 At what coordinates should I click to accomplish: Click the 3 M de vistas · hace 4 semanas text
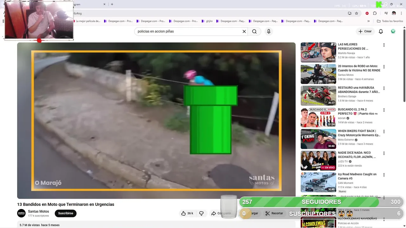point(356,79)
